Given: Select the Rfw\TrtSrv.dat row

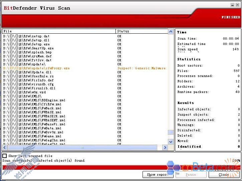Looking at the screenshot, I should pyautogui.click(x=85, y=60).
